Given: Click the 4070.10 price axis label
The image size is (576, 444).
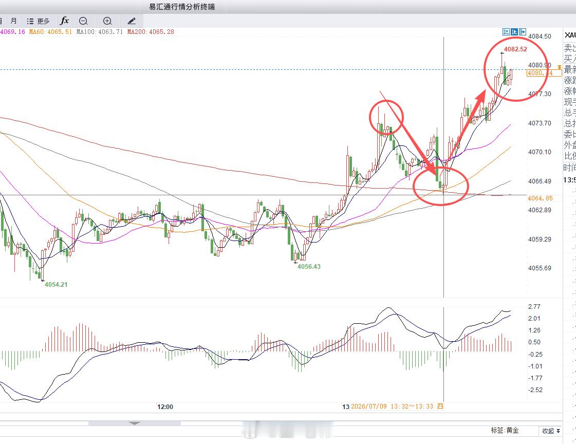Looking at the screenshot, I should point(540,152).
